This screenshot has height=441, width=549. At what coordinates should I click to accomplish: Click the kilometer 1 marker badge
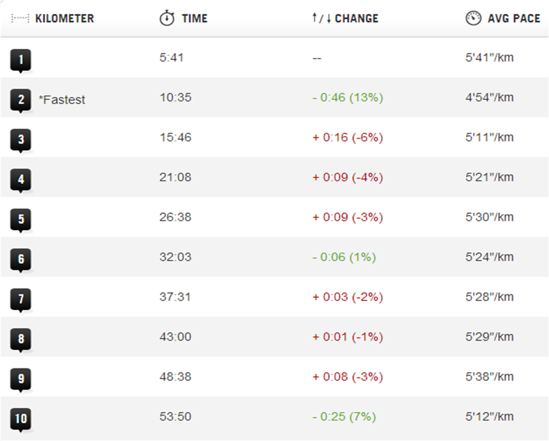21,60
